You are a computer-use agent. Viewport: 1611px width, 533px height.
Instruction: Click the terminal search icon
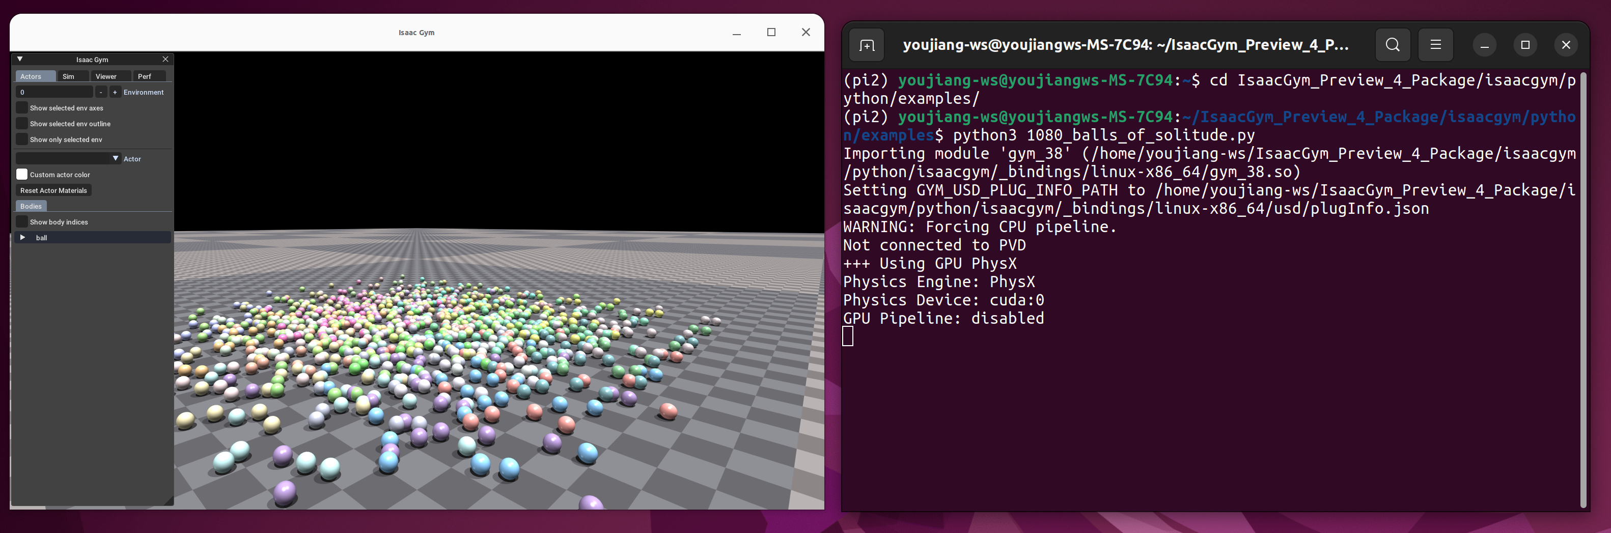(x=1393, y=45)
